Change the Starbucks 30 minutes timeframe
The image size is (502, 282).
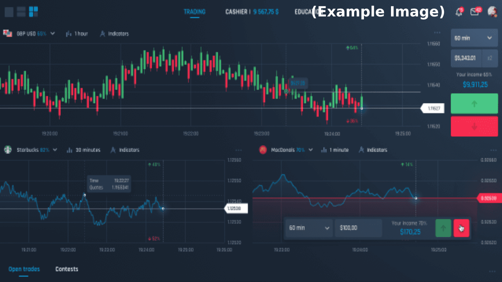[83, 150]
